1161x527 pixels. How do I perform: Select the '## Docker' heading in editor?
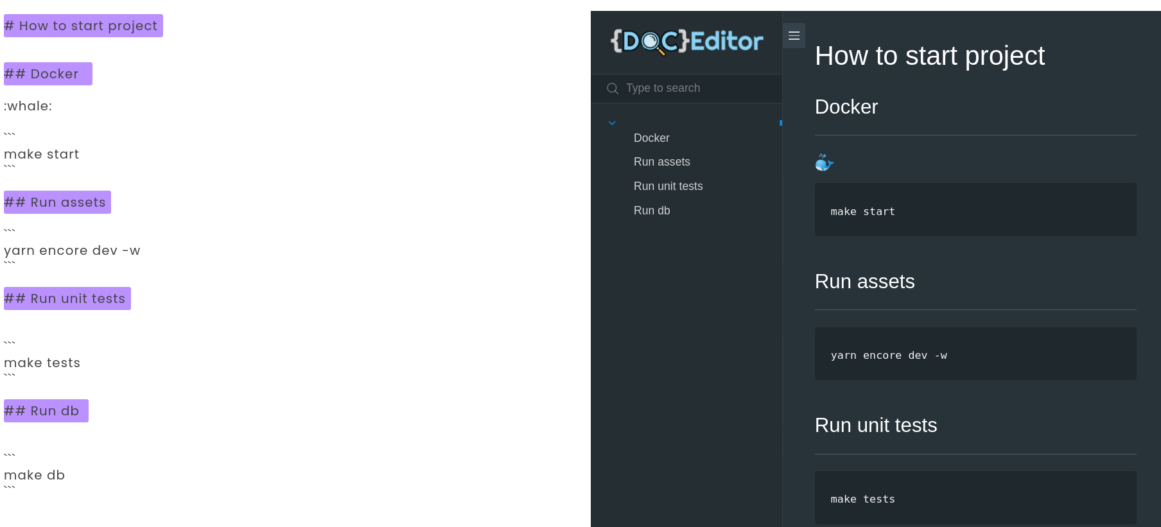(48, 74)
